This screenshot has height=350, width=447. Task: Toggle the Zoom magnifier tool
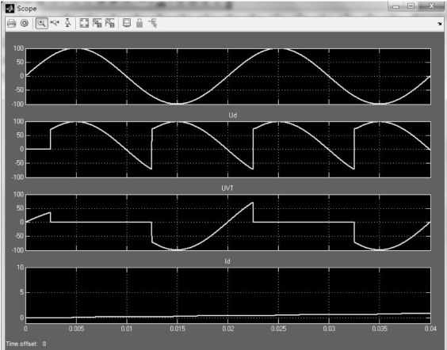point(42,23)
